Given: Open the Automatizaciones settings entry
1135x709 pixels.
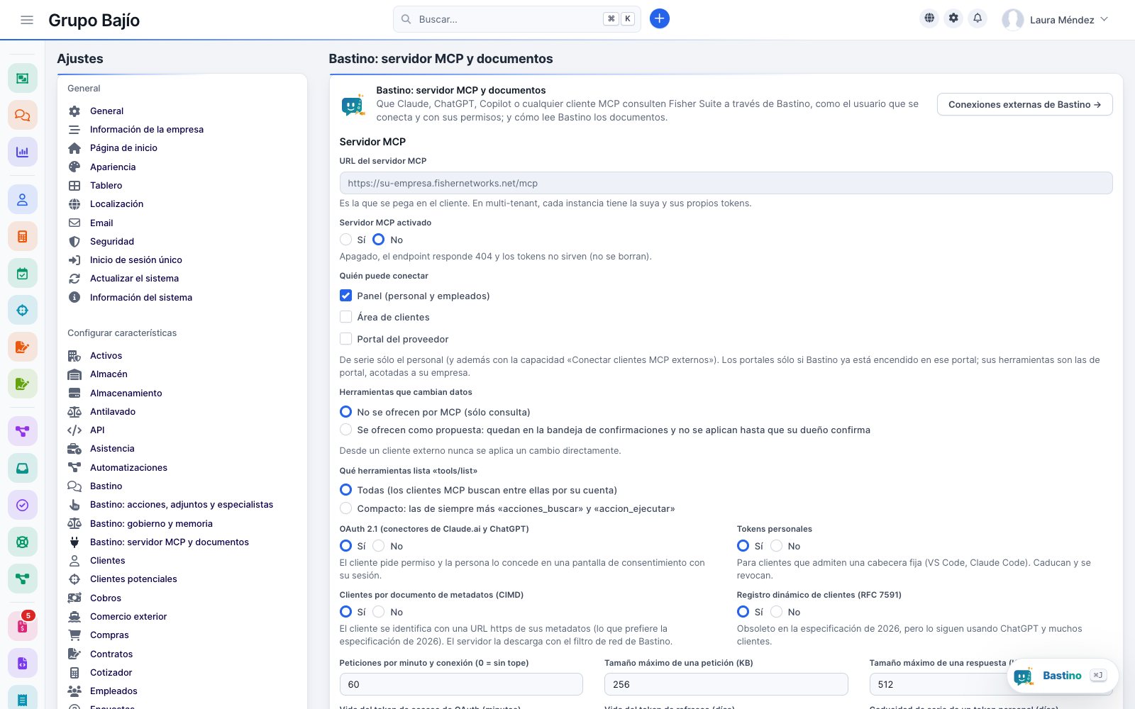Looking at the screenshot, I should 128,467.
